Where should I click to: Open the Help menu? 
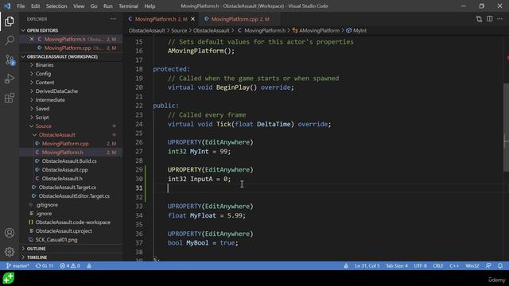[150, 6]
